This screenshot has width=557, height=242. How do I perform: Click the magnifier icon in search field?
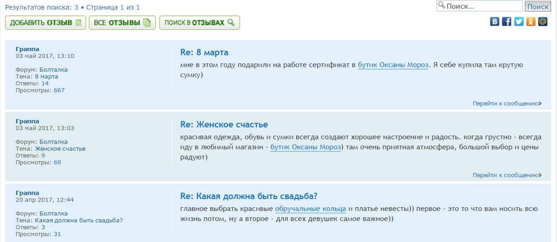point(442,6)
